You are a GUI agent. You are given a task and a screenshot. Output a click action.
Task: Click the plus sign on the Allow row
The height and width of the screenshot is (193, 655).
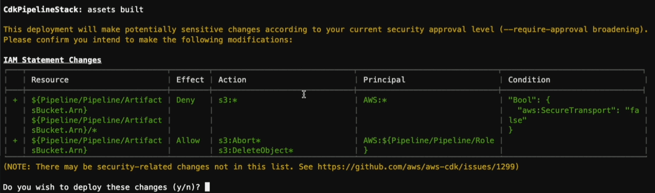tap(15, 141)
